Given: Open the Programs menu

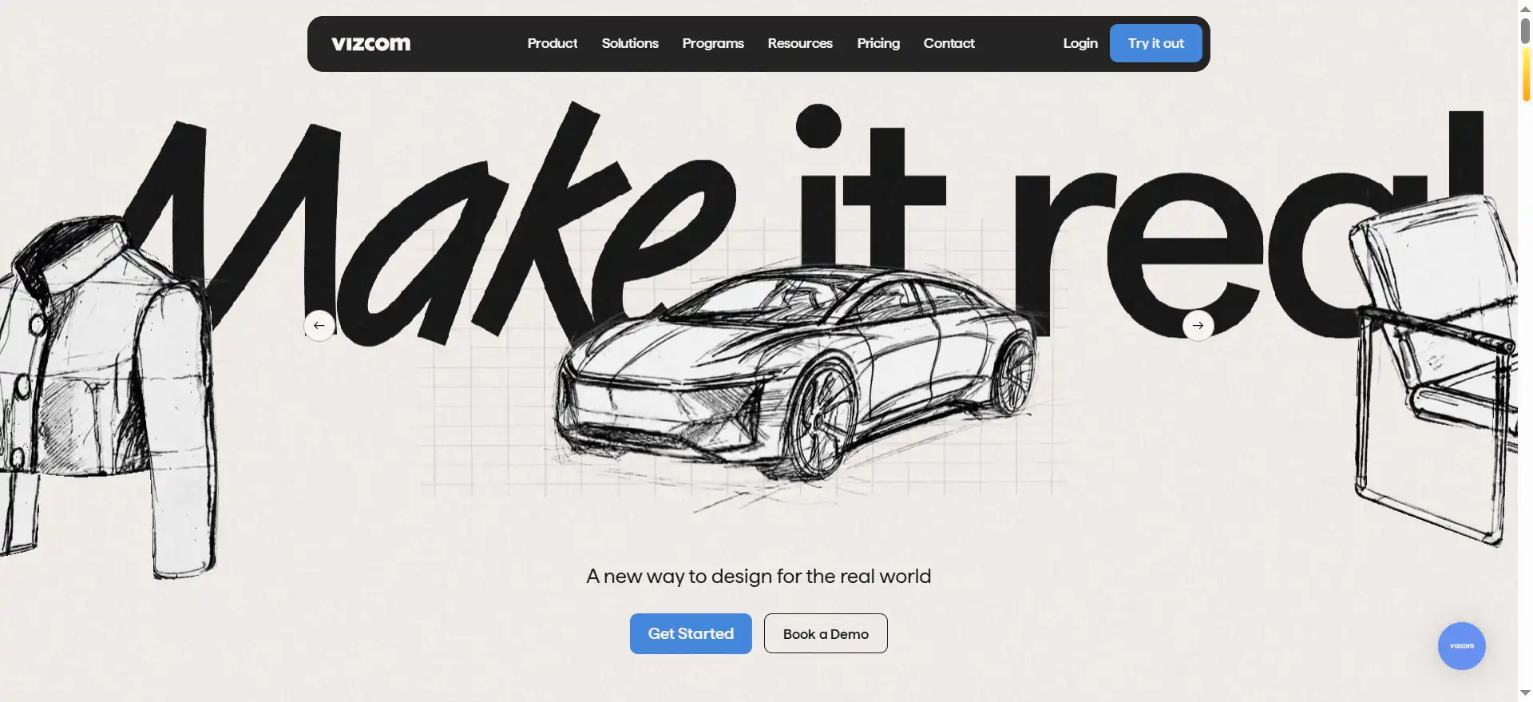Looking at the screenshot, I should tap(713, 43).
